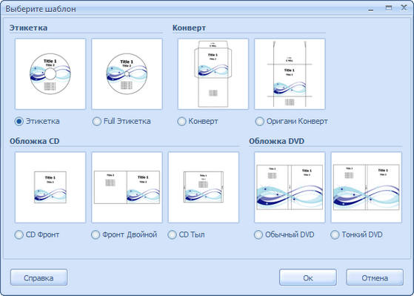414x296 pixels.
Task: Choose the Full Этикетка disc template thumbnail
Action: tap(127, 73)
